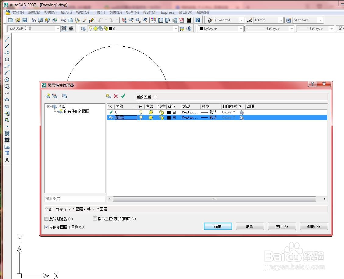Toggle freeze sun icon for layer 0

tap(151, 113)
